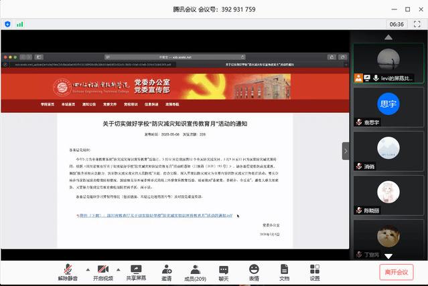Turn on camera with 开启视频

103,272
